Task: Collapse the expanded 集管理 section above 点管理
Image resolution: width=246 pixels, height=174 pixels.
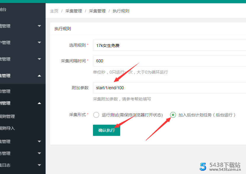Action: point(39,76)
